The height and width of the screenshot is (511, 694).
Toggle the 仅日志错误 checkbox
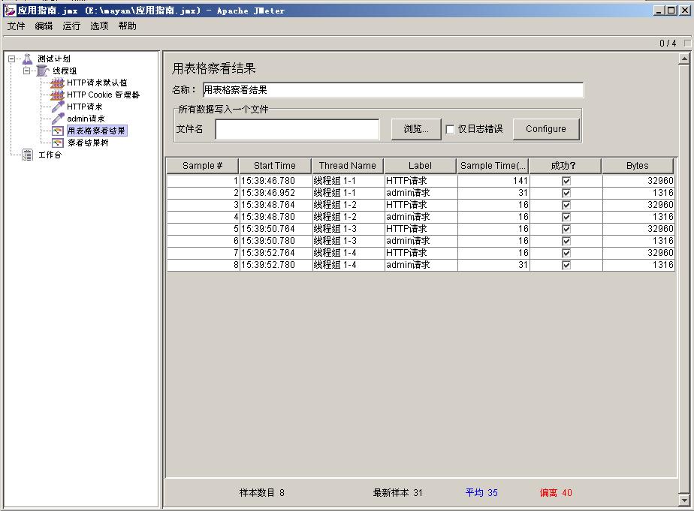(x=450, y=129)
